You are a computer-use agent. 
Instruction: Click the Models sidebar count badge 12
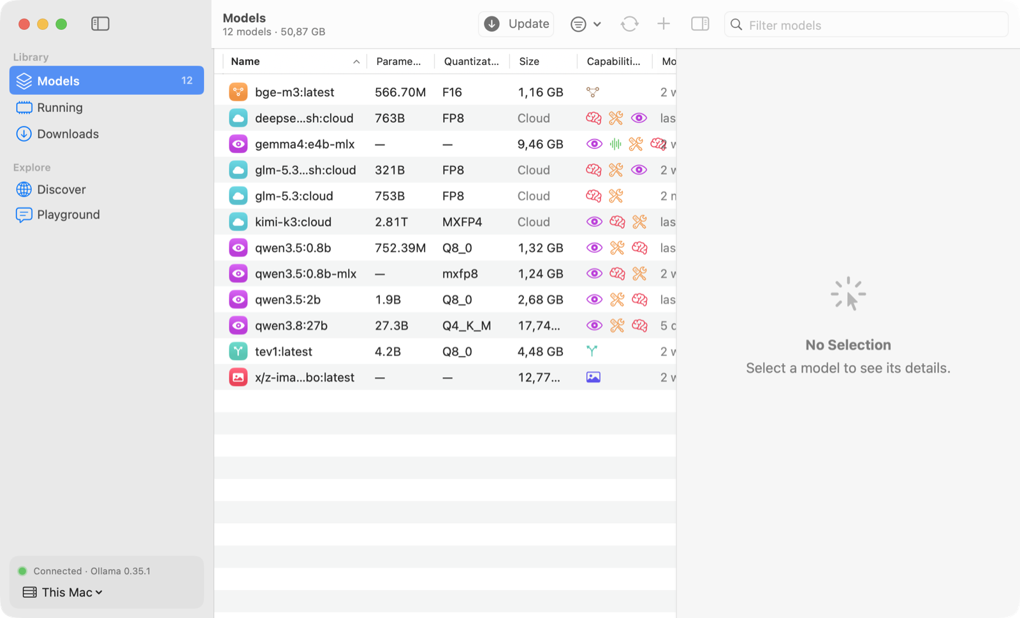click(187, 80)
